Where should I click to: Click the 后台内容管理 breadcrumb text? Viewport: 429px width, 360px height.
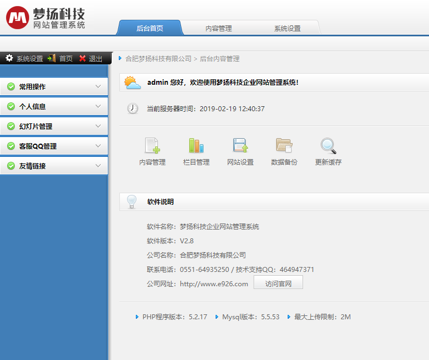click(219, 58)
